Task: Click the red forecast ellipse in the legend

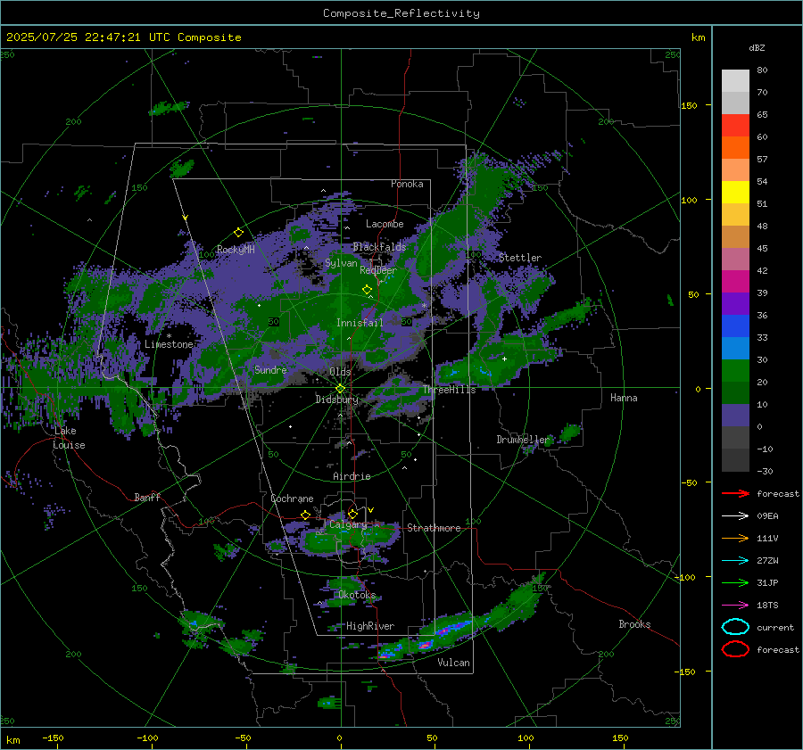Action: (735, 649)
